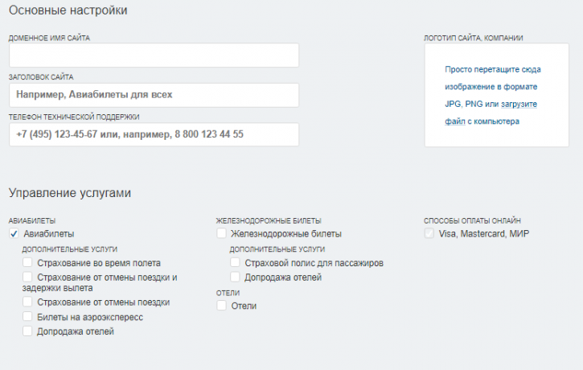Enable 'Страхование во время полета' checkbox
This screenshot has width=583, height=370.
click(27, 262)
